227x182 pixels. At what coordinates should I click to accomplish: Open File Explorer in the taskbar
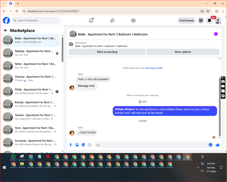tap(22, 164)
